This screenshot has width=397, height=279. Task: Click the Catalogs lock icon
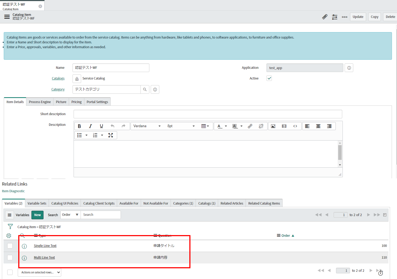click(x=77, y=79)
